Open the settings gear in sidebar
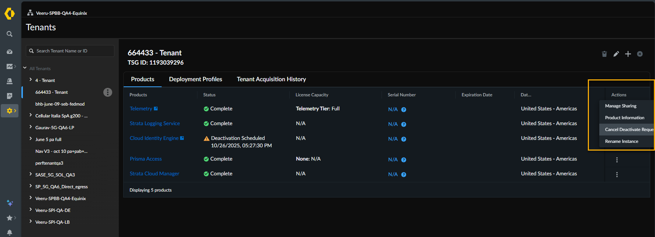Image resolution: width=655 pixels, height=237 pixels. 10,111
